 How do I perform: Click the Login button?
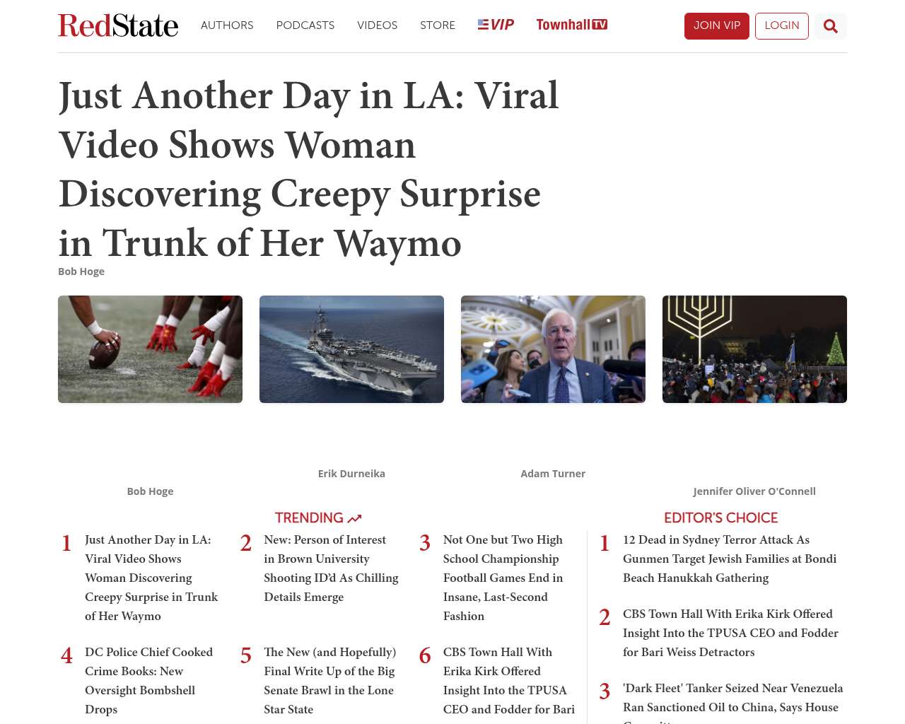781,26
